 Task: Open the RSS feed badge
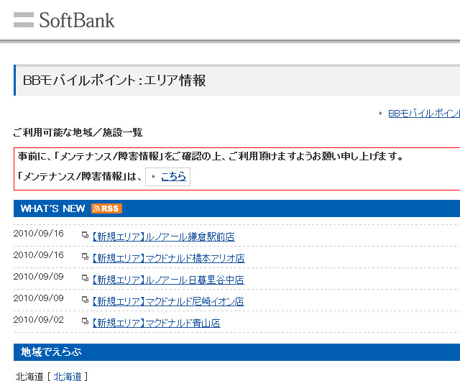106,208
